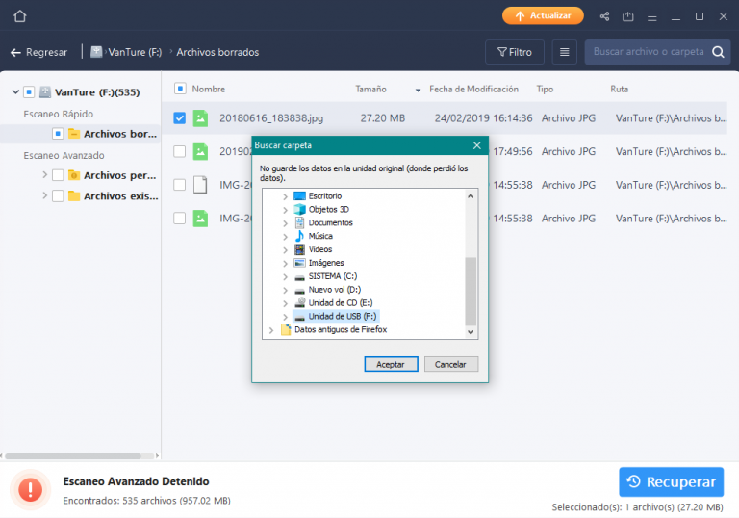Check the Archivos exis... checkbox

[58, 195]
